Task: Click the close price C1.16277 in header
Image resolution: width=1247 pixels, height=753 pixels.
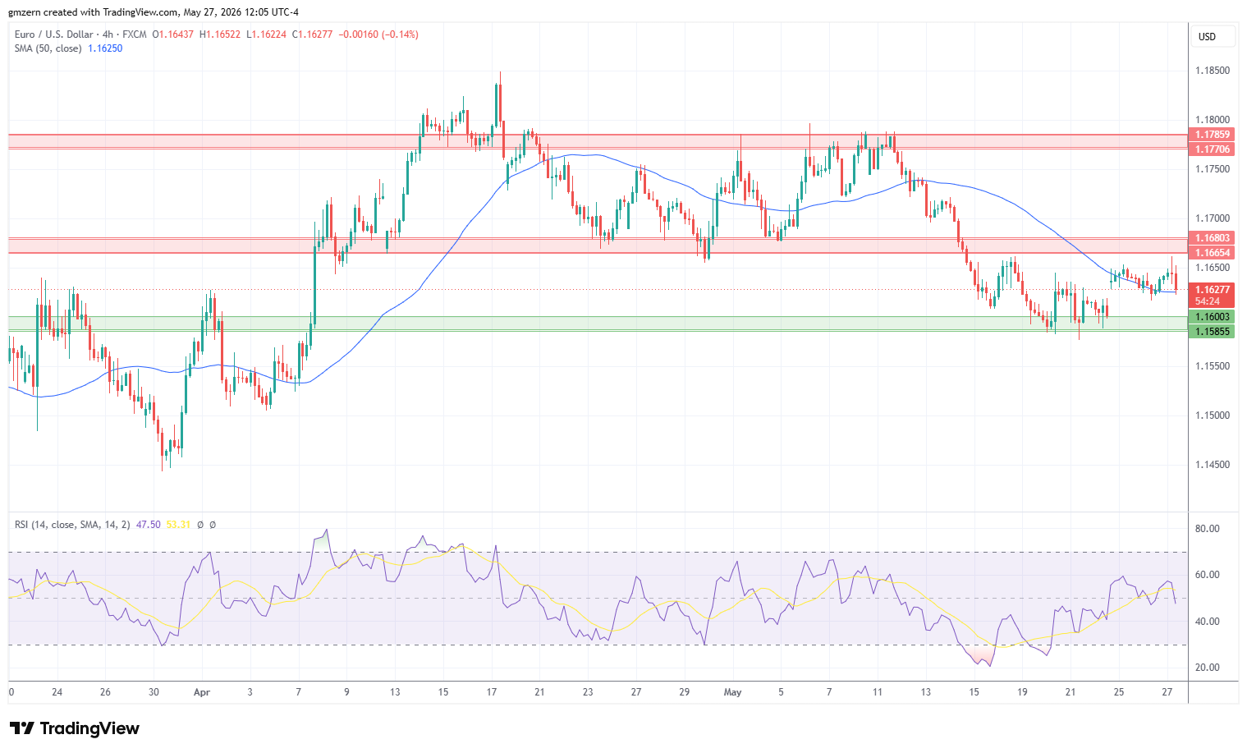Action: pyautogui.click(x=313, y=34)
